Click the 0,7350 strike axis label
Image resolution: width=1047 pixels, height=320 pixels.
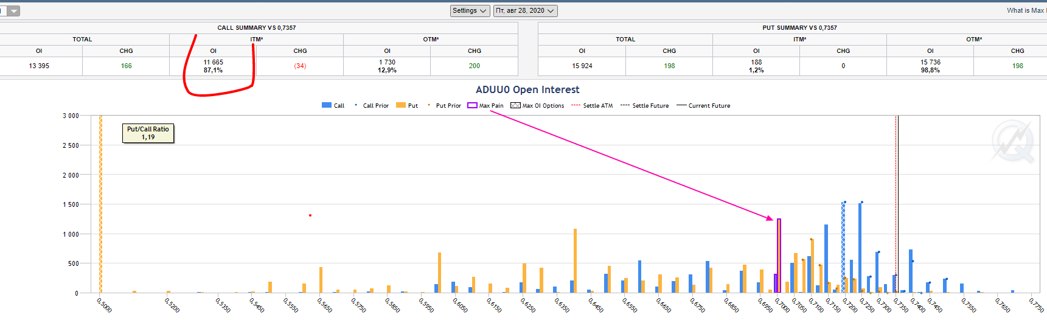tap(900, 305)
